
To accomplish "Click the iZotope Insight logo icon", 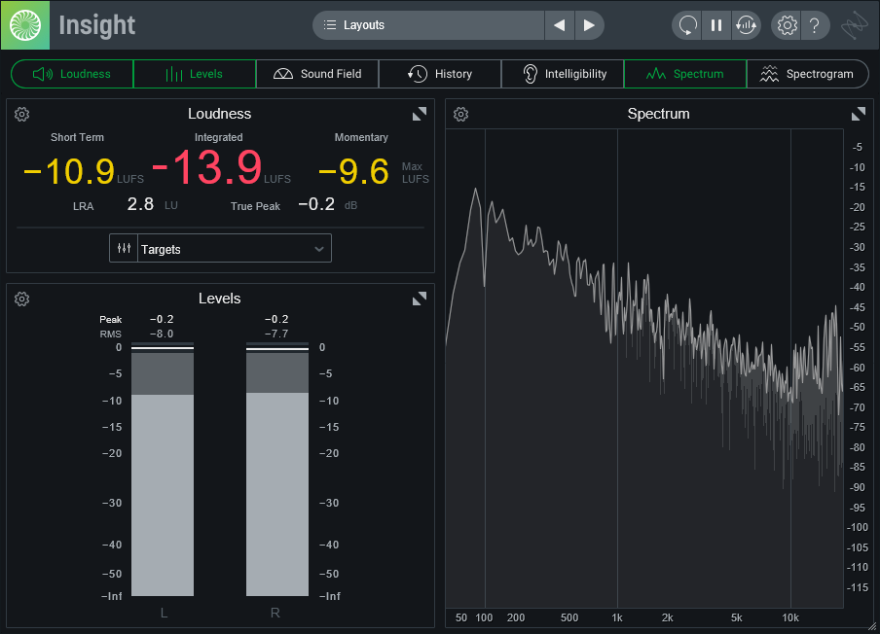I will 25,25.
